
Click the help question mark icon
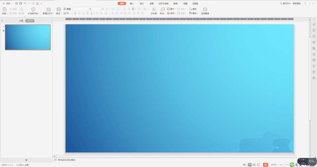[x=305, y=3]
